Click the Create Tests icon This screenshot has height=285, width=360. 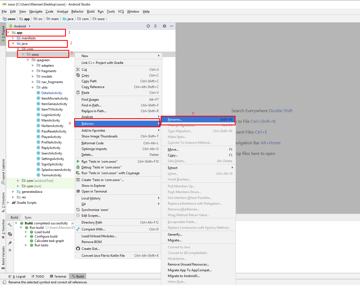pyautogui.click(x=78, y=180)
